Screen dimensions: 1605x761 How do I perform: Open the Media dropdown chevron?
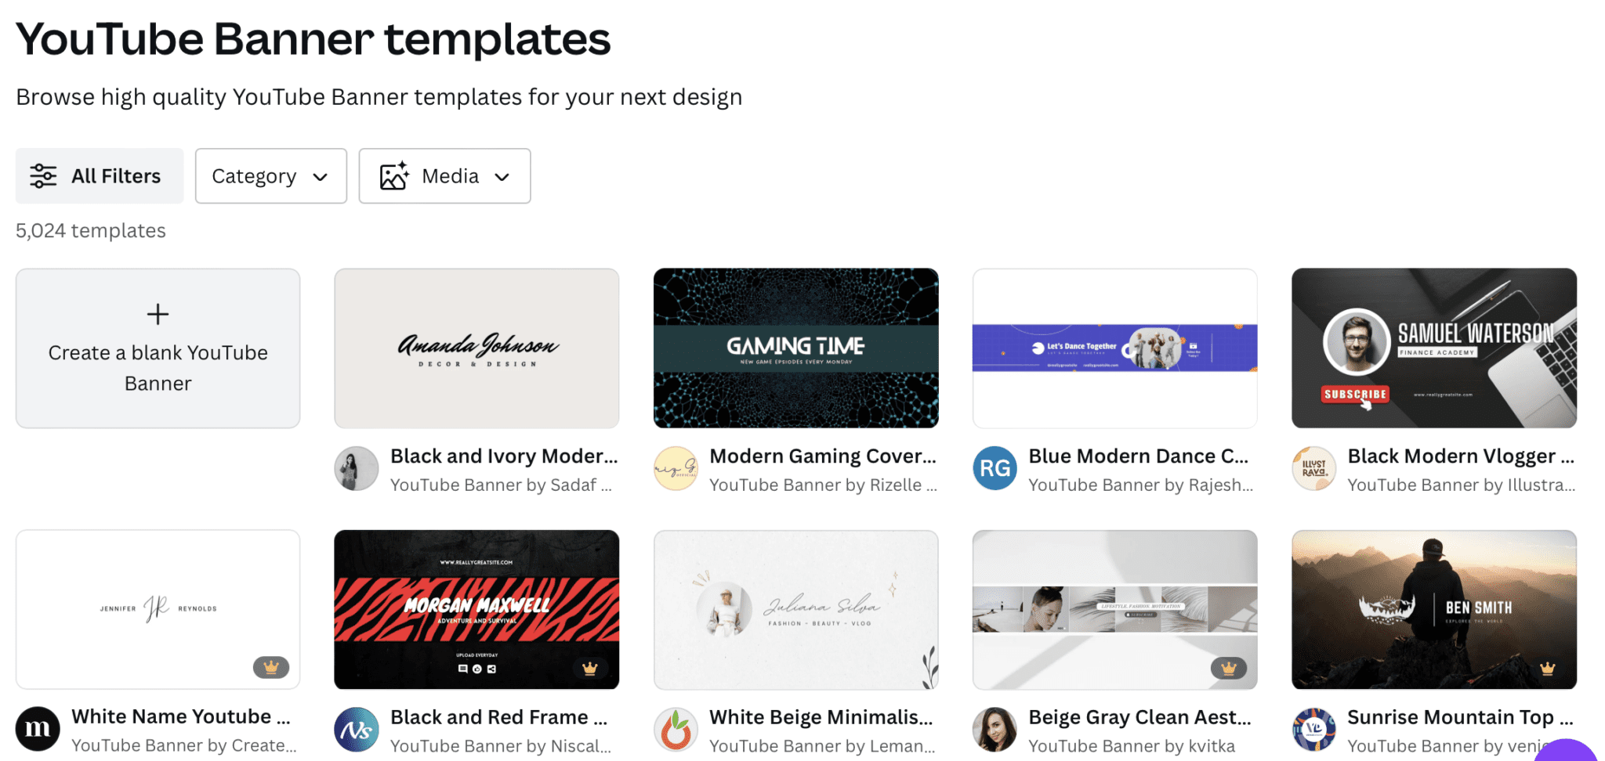(502, 177)
